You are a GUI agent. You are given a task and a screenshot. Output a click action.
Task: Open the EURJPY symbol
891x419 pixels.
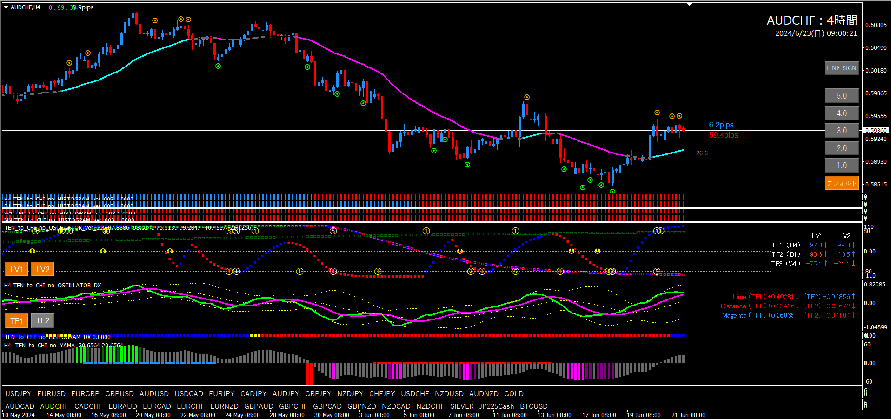click(x=222, y=394)
